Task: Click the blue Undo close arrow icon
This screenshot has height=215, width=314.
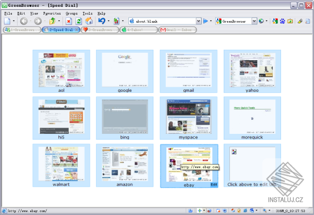Action: coord(102,21)
